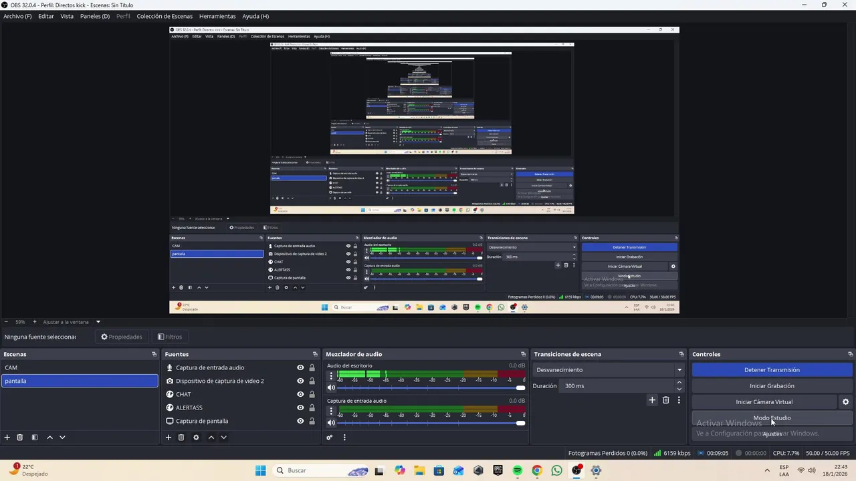Add a new scene with plus icon
The width and height of the screenshot is (856, 481).
(7, 438)
